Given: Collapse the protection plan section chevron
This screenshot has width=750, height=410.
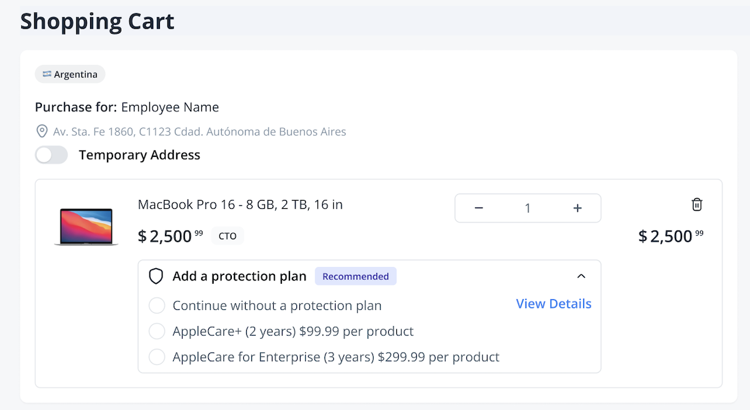Looking at the screenshot, I should pyautogui.click(x=581, y=276).
